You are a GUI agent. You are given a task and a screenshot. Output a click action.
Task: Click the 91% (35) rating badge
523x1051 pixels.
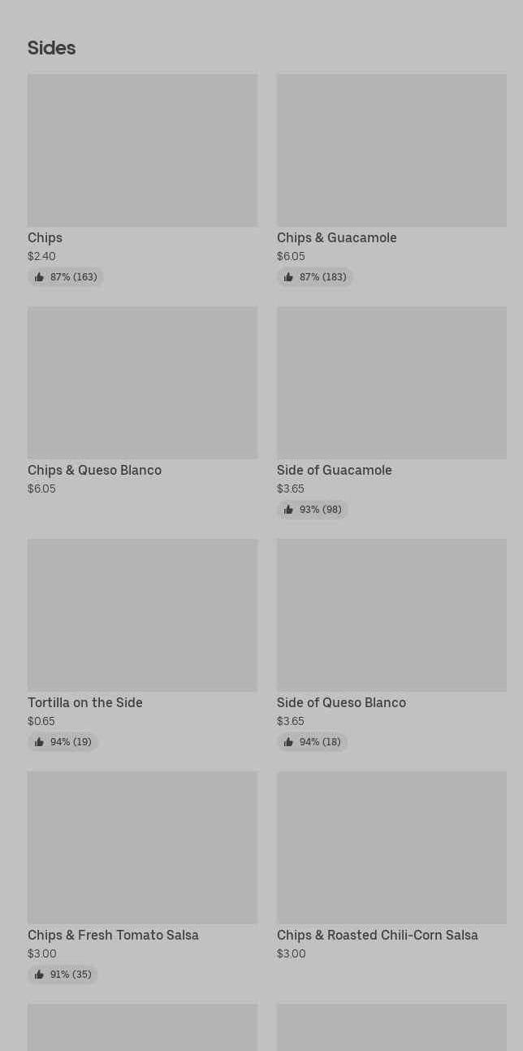pos(63,975)
